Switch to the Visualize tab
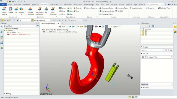This screenshot has width=177, height=99. pyautogui.click(x=114, y=5)
